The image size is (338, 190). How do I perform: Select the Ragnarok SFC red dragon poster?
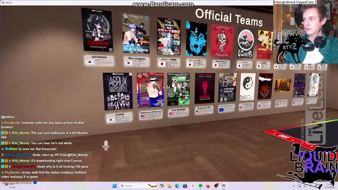(x=205, y=88)
